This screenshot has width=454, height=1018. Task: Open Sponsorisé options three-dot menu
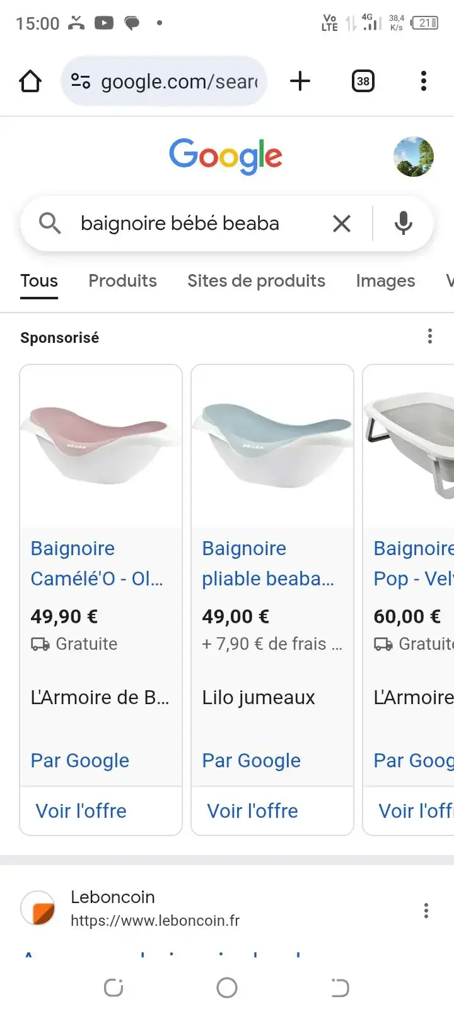tap(430, 336)
